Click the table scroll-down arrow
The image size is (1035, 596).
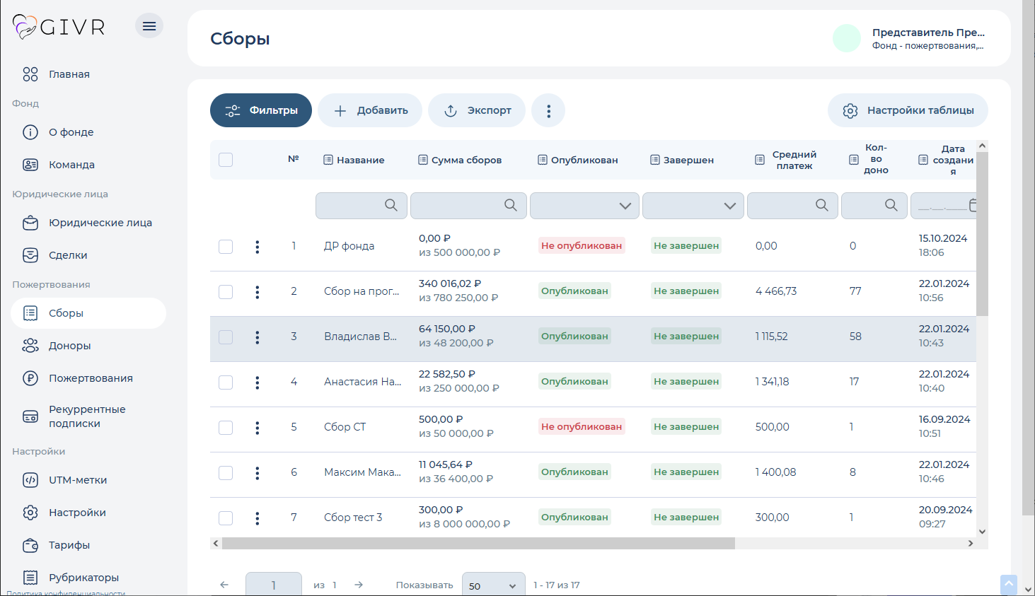982,532
